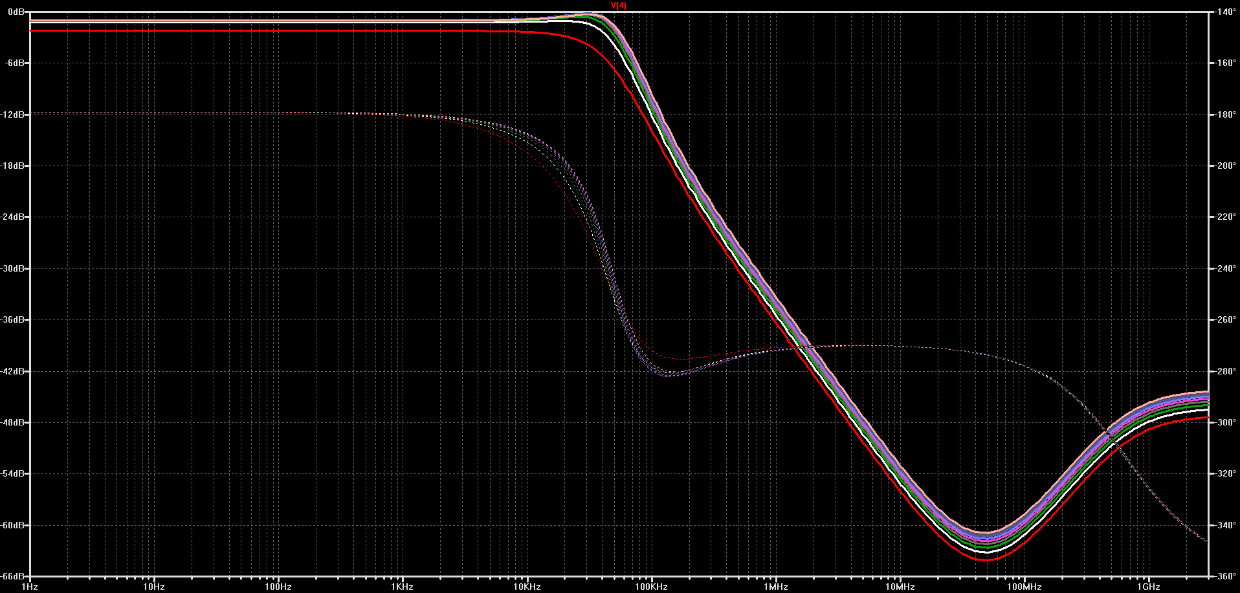
Task: Click the -60dB magnitude axis label
Action: coord(13,525)
